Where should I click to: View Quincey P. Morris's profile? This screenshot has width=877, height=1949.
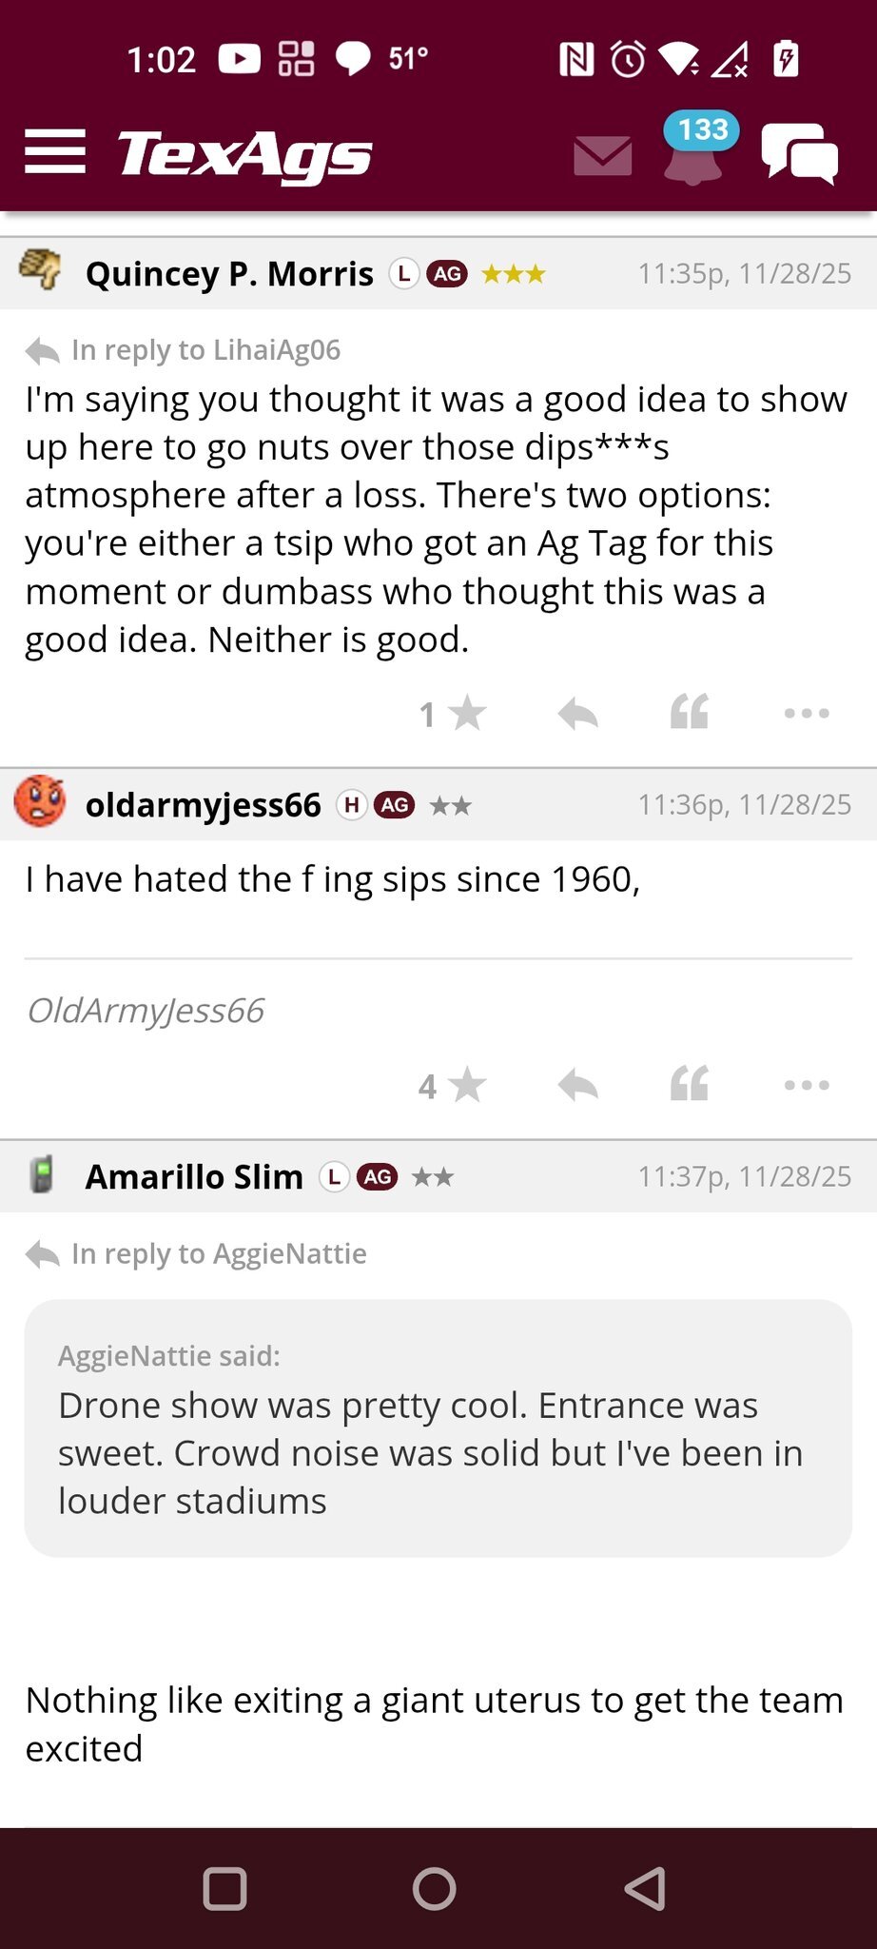[229, 274]
